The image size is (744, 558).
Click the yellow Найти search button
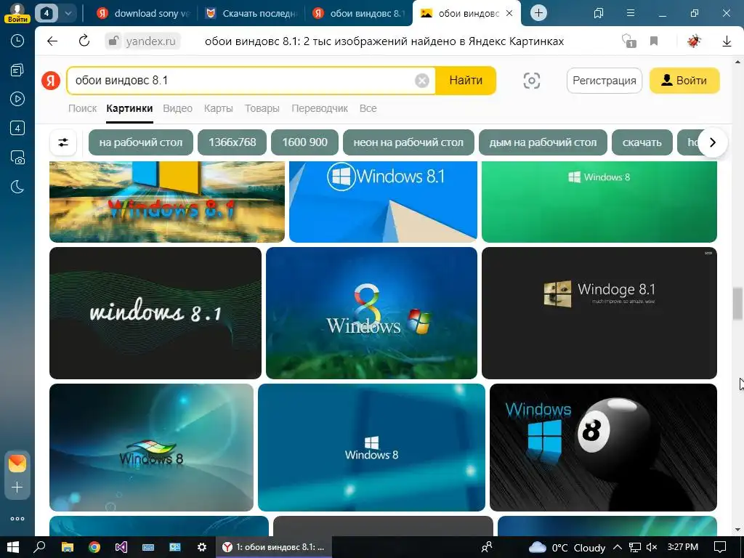tap(466, 80)
